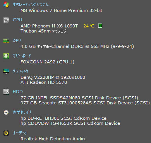Select the Seagate ST31000528AS disk entry
The height and width of the screenshot is (143, 151).
click(85, 103)
